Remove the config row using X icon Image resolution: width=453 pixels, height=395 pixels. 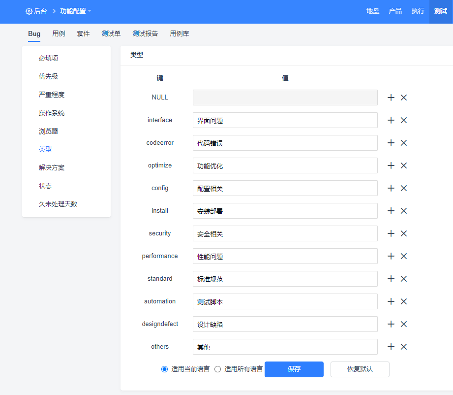404,188
